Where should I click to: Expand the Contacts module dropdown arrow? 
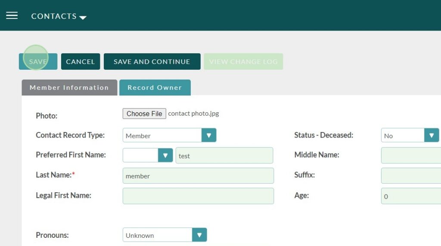[x=83, y=17]
